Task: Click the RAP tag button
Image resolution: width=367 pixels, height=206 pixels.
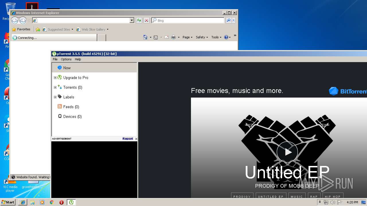Action: [x=314, y=196]
